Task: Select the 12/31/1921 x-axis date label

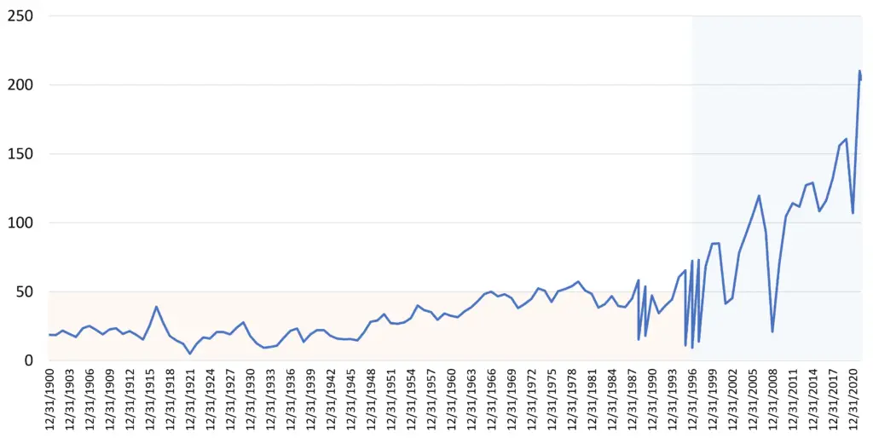Action: 190,399
